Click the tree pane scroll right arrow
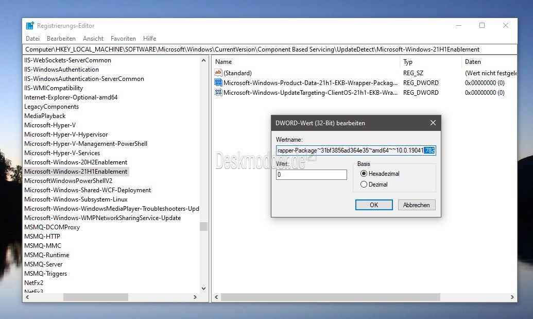This screenshot has width=533, height=319. (x=195, y=297)
